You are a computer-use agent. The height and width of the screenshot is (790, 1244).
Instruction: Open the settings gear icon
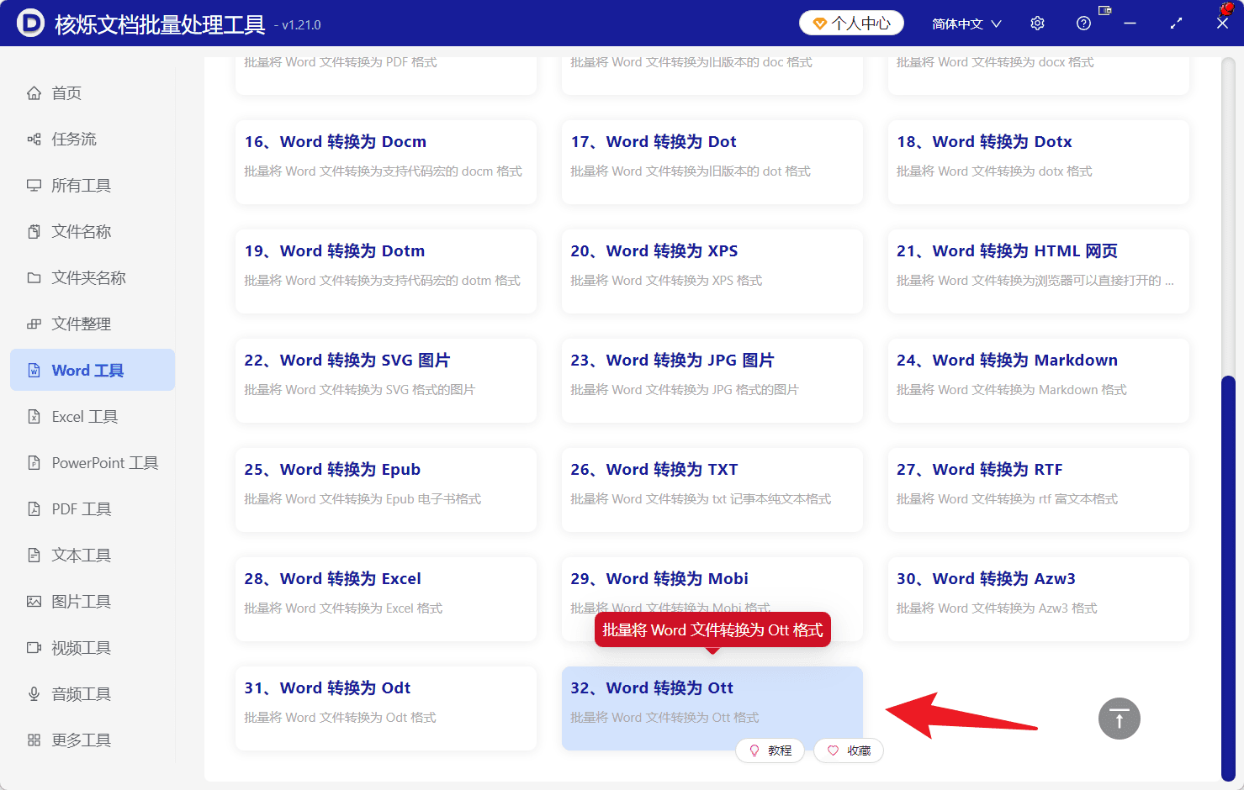point(1037,24)
